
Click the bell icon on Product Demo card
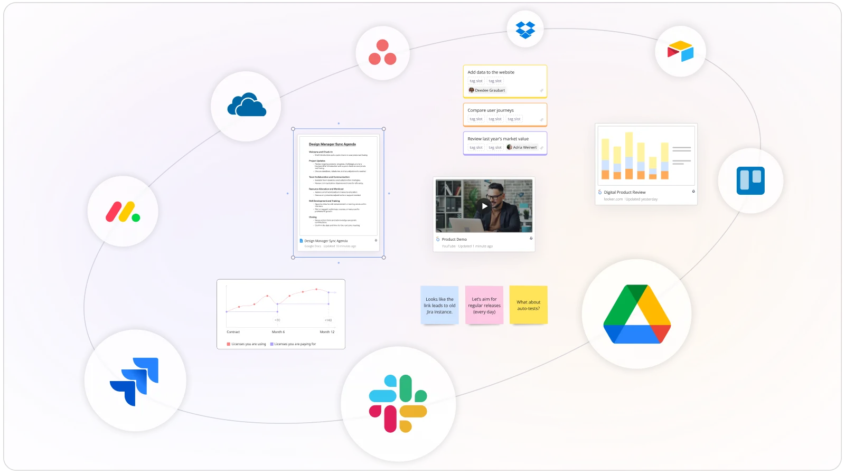[531, 239]
